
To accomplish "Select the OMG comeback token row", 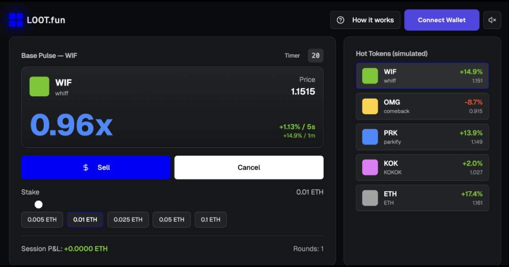I will tap(422, 106).
